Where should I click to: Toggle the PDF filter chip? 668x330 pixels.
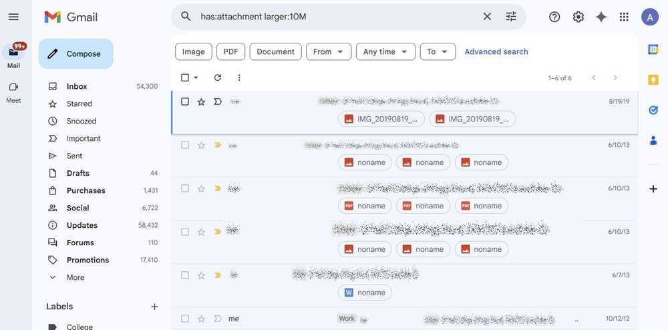coord(231,51)
